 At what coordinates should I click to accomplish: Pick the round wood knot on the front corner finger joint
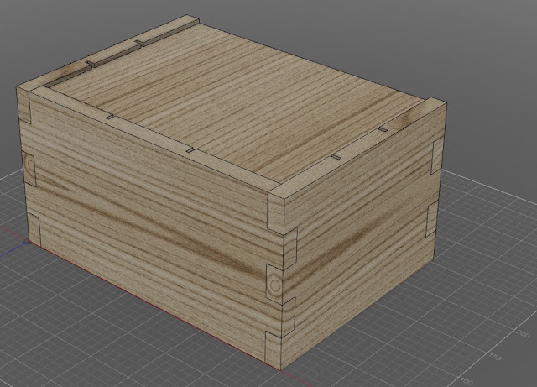click(275, 285)
